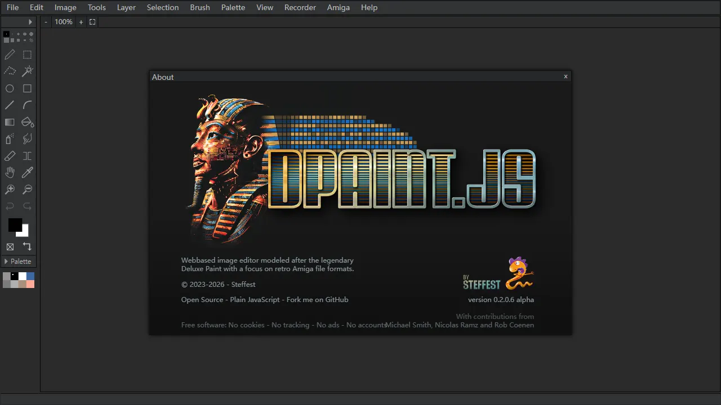Open the Selection menu
Screen dimensions: 721x405
pyautogui.click(x=163, y=7)
